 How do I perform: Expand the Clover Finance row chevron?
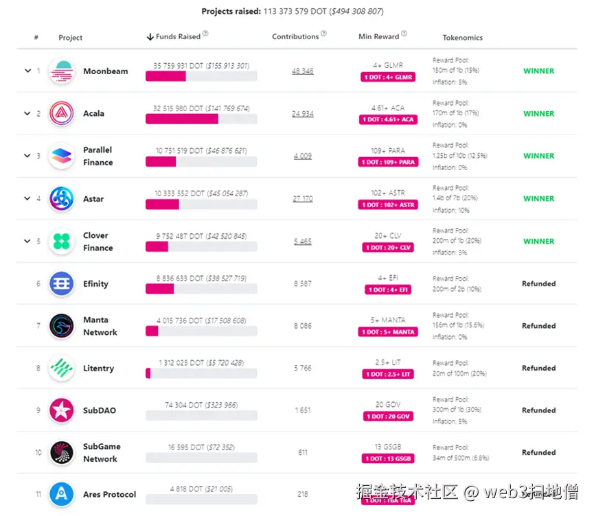point(27,241)
